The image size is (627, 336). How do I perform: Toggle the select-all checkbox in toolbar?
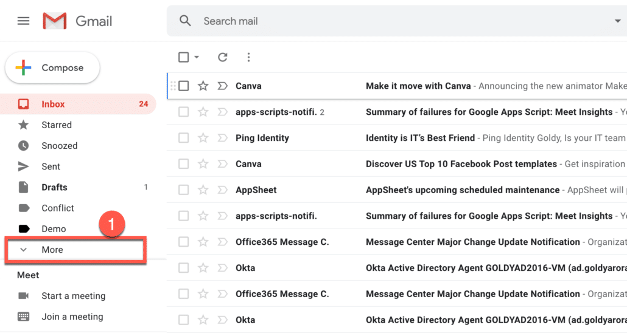(x=184, y=57)
